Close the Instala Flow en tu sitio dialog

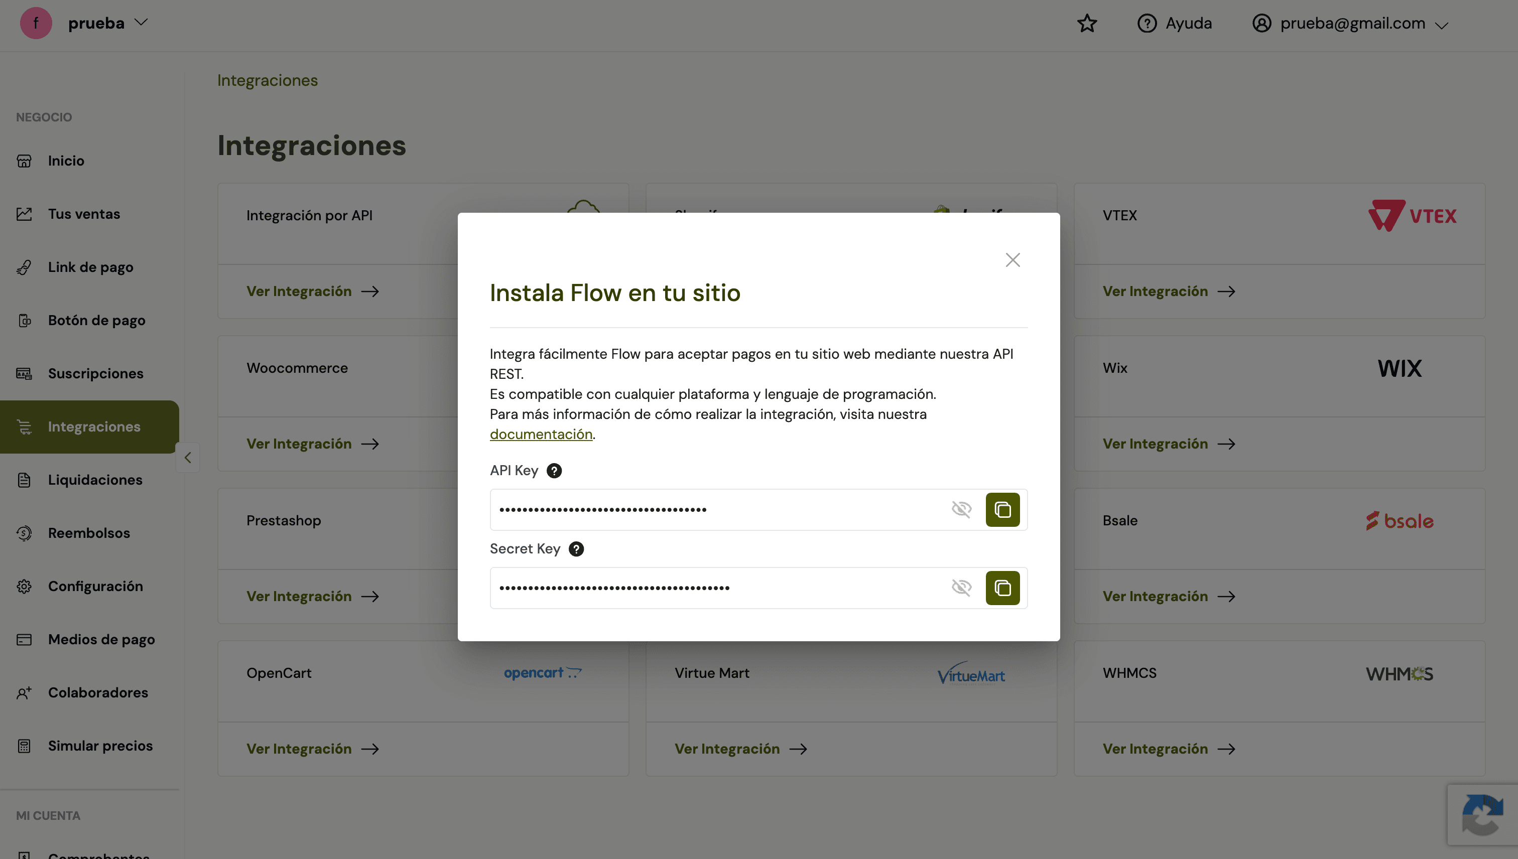(x=1013, y=259)
